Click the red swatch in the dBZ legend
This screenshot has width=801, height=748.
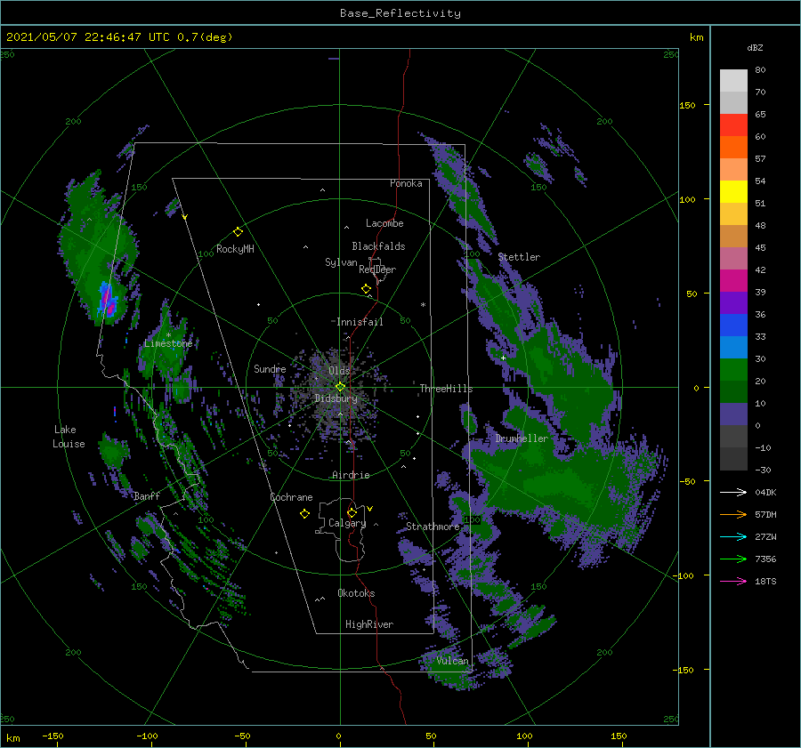click(733, 125)
